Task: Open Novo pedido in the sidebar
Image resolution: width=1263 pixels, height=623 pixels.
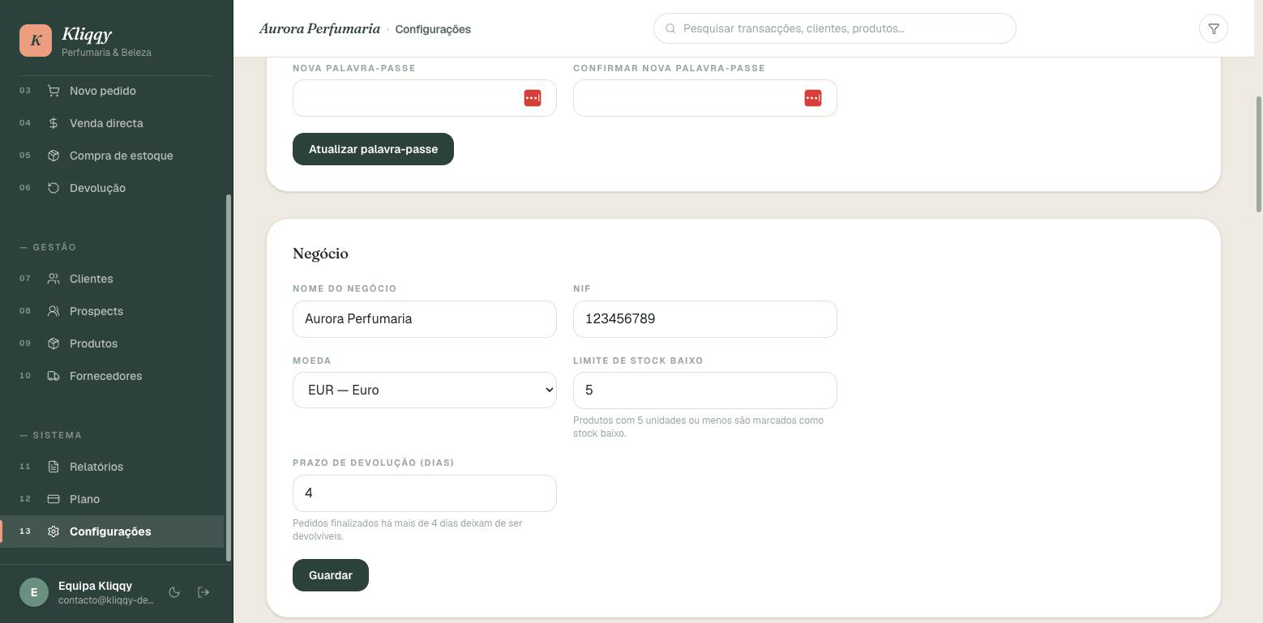Action: (x=112, y=91)
